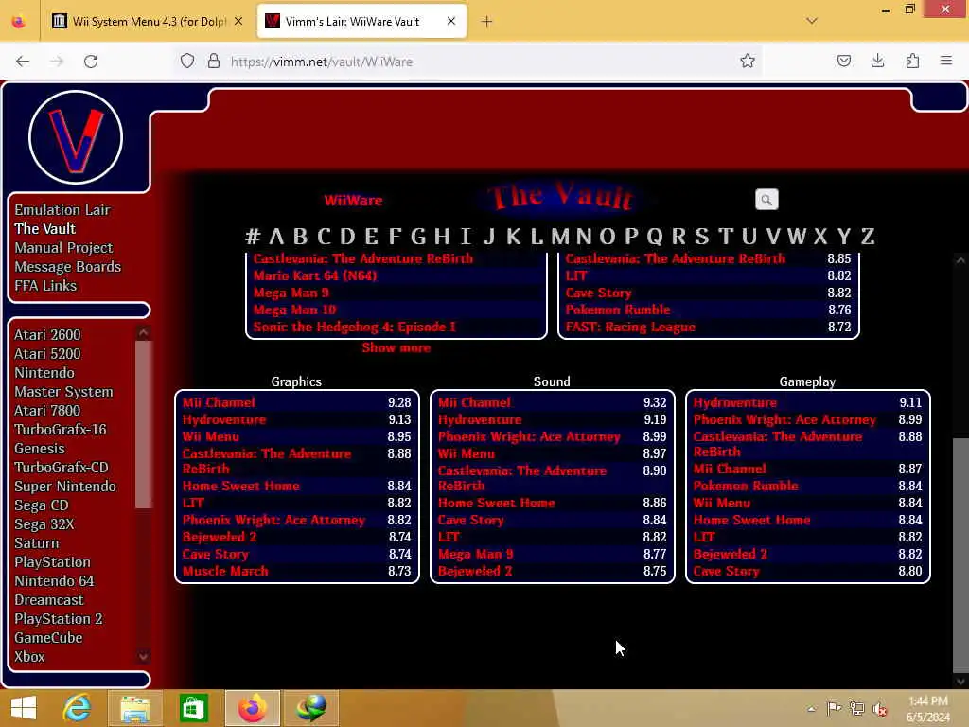The width and height of the screenshot is (969, 727).
Task: Click the console list scroll-down arrow
Action: pos(144,657)
